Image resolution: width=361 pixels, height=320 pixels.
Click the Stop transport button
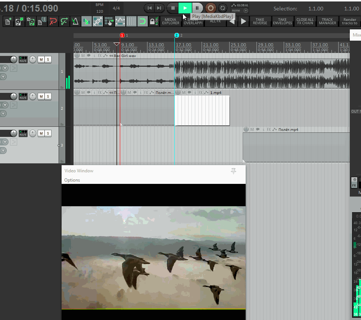172,8
